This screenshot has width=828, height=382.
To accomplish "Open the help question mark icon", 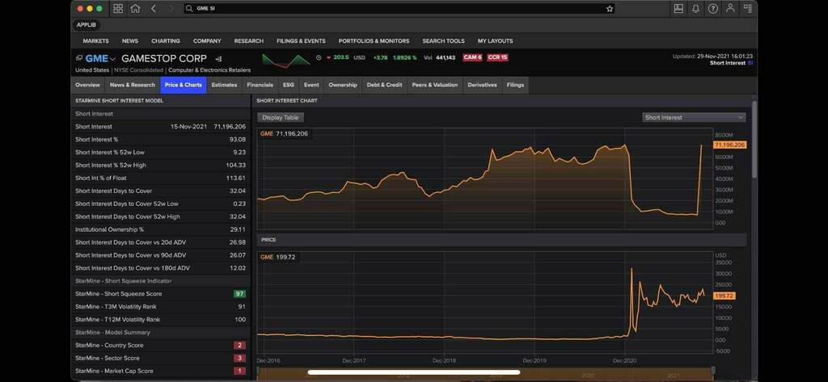I will point(713,8).
